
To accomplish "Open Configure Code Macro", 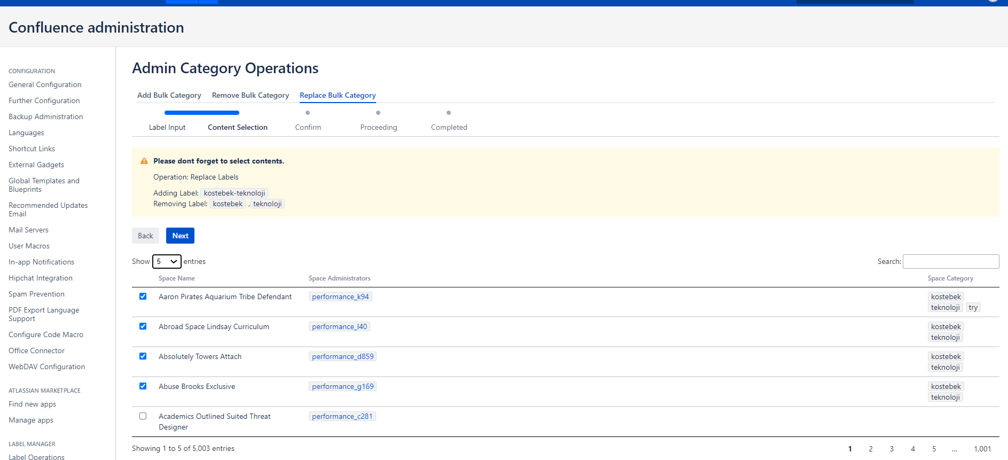I will pos(46,334).
